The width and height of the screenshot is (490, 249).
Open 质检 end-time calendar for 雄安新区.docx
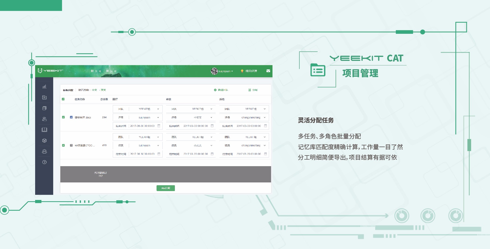(265, 126)
